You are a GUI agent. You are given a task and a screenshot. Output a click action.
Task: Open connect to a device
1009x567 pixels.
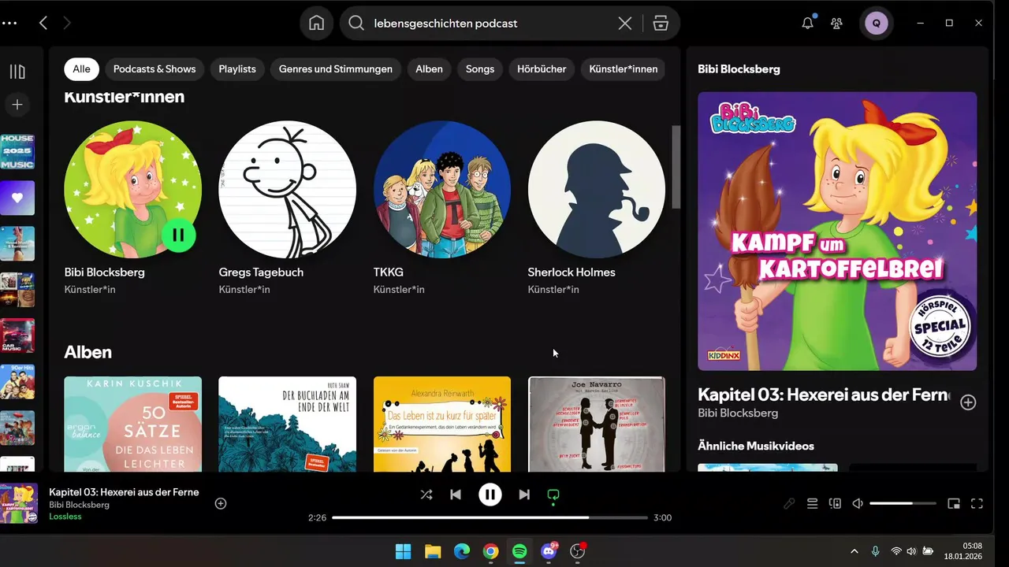pos(835,503)
